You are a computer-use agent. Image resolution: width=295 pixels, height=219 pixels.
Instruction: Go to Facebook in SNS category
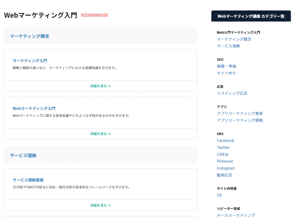coord(225,141)
